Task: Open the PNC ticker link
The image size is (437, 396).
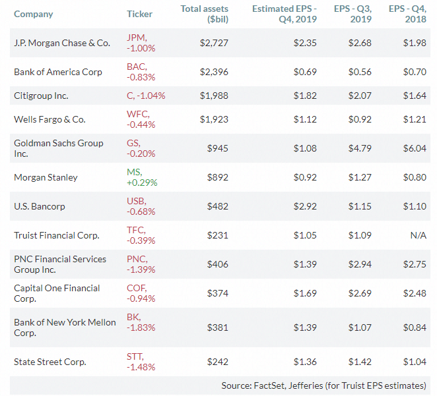Action: 137,259
